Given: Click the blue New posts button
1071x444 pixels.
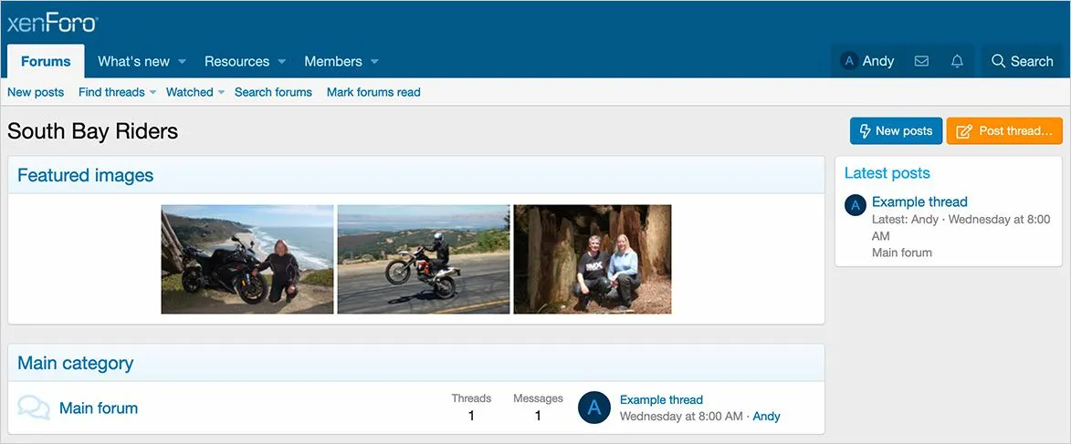Looking at the screenshot, I should tap(895, 131).
